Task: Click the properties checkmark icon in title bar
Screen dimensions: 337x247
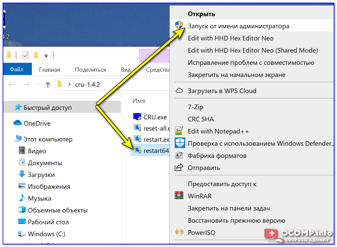Action: (25, 55)
